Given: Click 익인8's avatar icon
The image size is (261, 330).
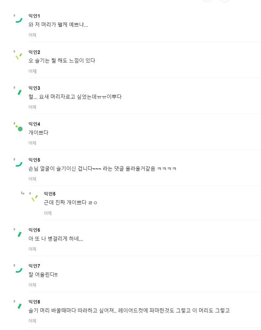Looking at the screenshot, I should [18, 305].
